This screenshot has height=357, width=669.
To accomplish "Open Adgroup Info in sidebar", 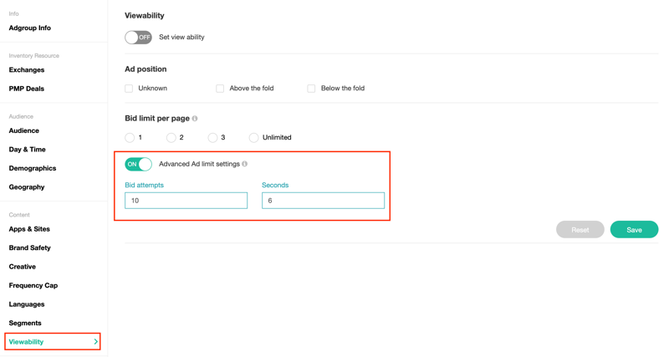I will coord(30,28).
